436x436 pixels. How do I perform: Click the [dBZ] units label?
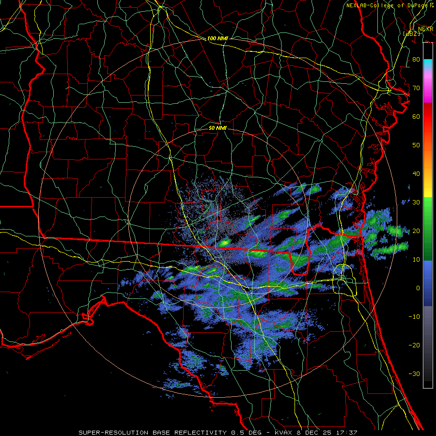(x=411, y=33)
